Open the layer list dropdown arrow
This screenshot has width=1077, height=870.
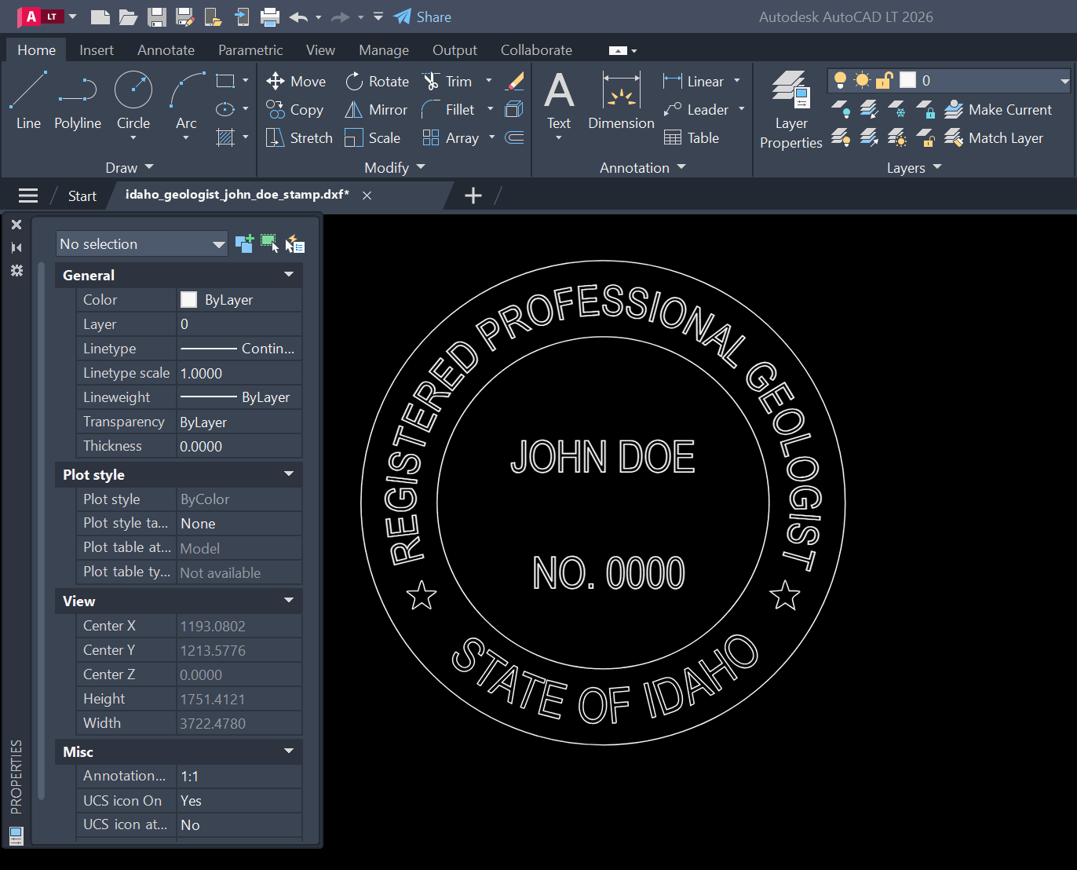click(1064, 80)
